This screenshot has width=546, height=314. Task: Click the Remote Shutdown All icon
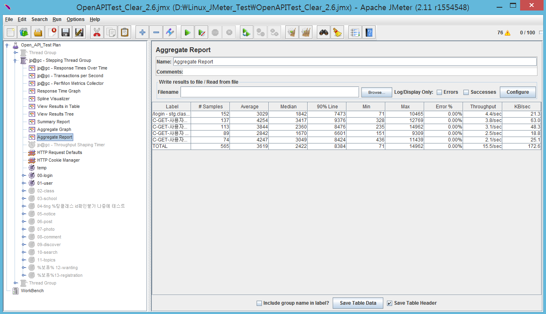(274, 33)
